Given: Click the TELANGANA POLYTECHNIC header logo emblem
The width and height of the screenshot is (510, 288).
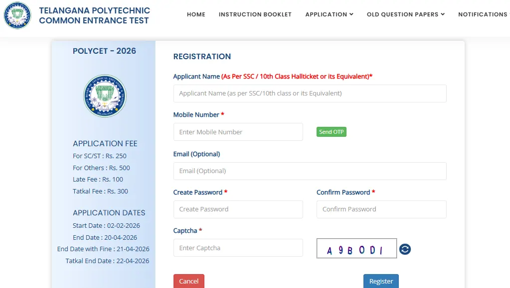Looking at the screenshot, I should (17, 15).
